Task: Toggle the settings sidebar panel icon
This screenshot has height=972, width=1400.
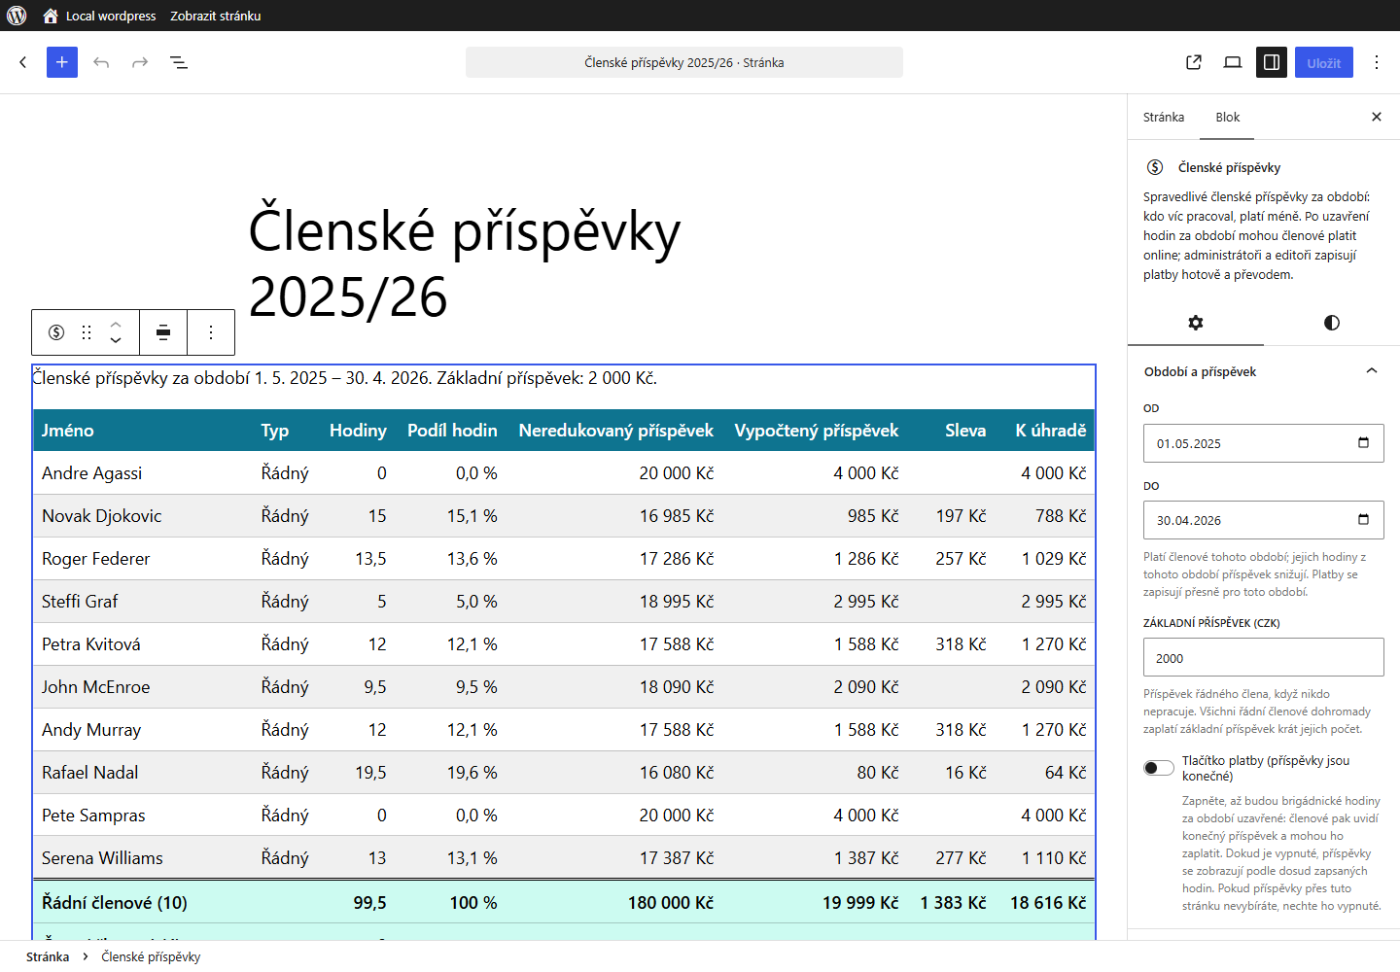Action: tap(1272, 62)
